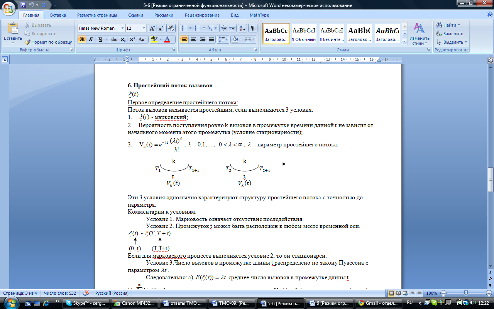Open Выделить select dropdown
The width and height of the screenshot is (494, 309).
[452, 42]
